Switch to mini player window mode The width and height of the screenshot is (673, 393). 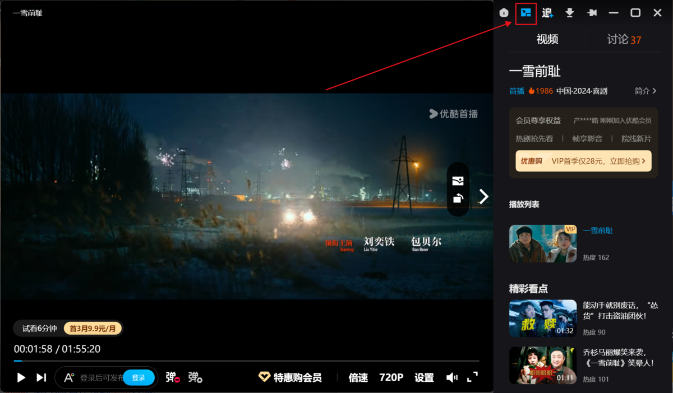(526, 13)
